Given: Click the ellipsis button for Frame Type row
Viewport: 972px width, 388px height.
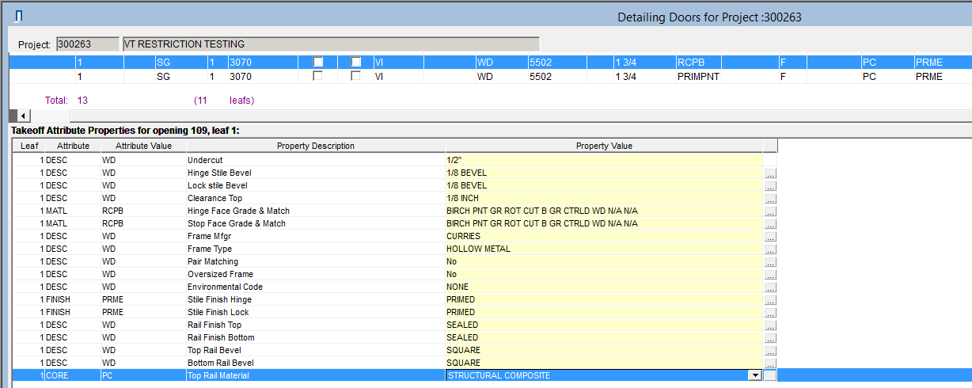Looking at the screenshot, I should click(x=770, y=249).
